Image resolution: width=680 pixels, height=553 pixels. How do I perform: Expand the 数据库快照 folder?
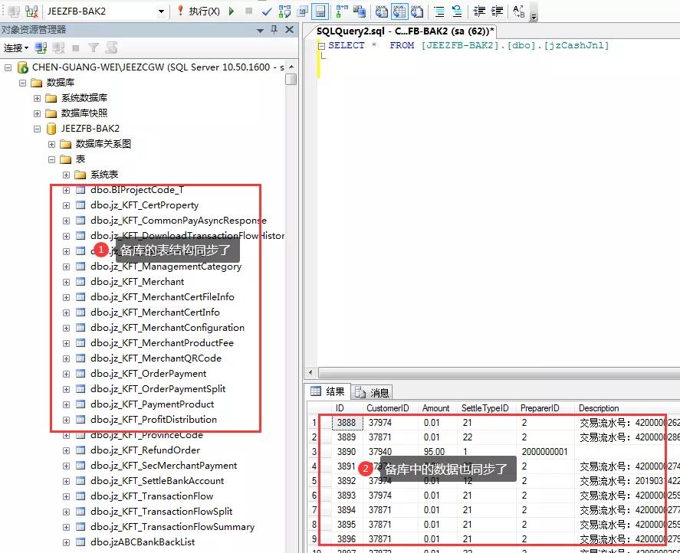(38, 113)
